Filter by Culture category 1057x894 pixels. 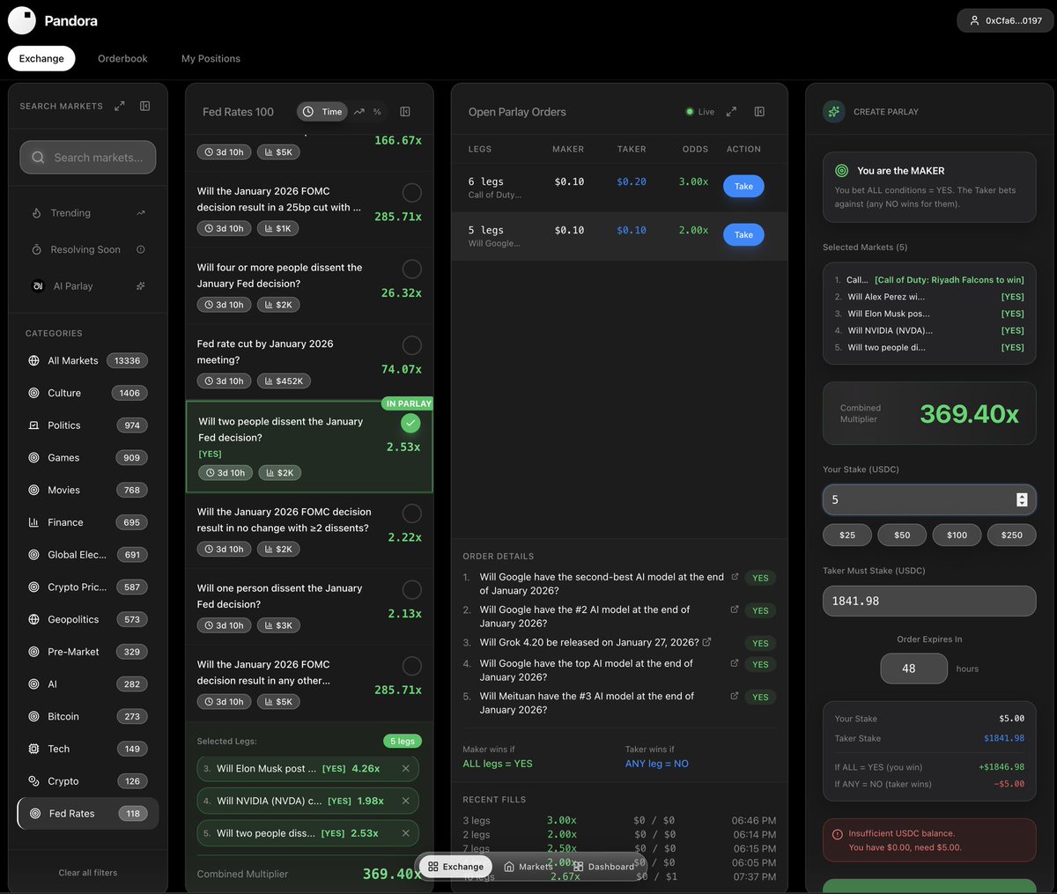[88, 393]
